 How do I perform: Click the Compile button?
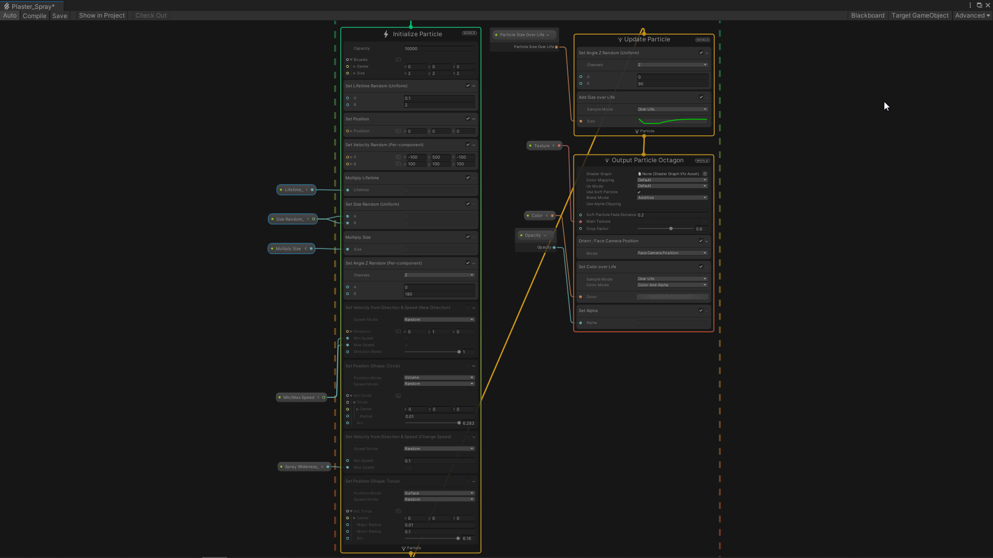point(34,16)
